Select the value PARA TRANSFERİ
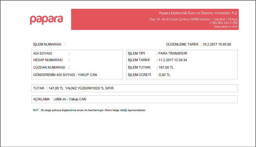The height and width of the screenshot is (147, 256). coord(173,53)
